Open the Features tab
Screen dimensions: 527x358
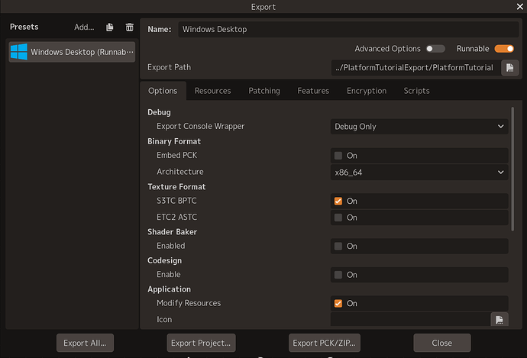[313, 91]
